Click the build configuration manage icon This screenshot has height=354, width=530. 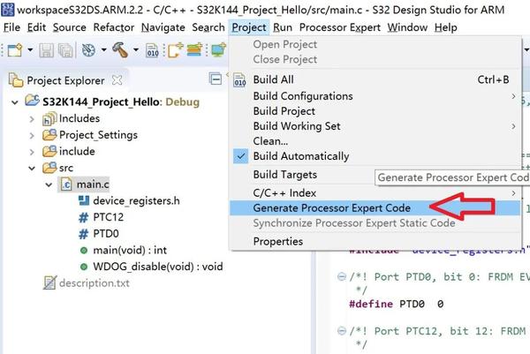[88, 51]
